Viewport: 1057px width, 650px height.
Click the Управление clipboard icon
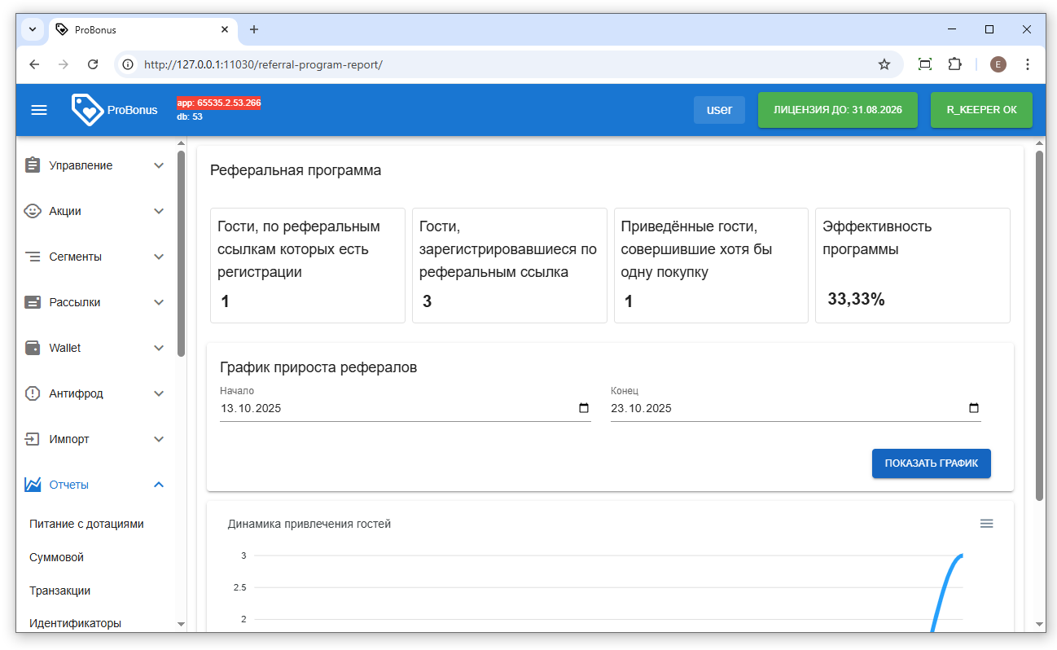[33, 165]
